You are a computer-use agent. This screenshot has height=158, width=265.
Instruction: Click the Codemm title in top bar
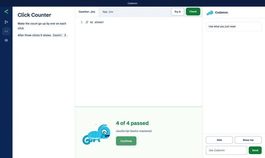pyautogui.click(x=132, y=3)
